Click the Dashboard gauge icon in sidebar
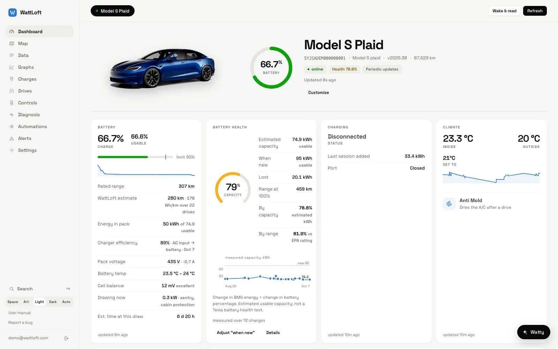Screen dimensions: 558x349 click(12, 31)
